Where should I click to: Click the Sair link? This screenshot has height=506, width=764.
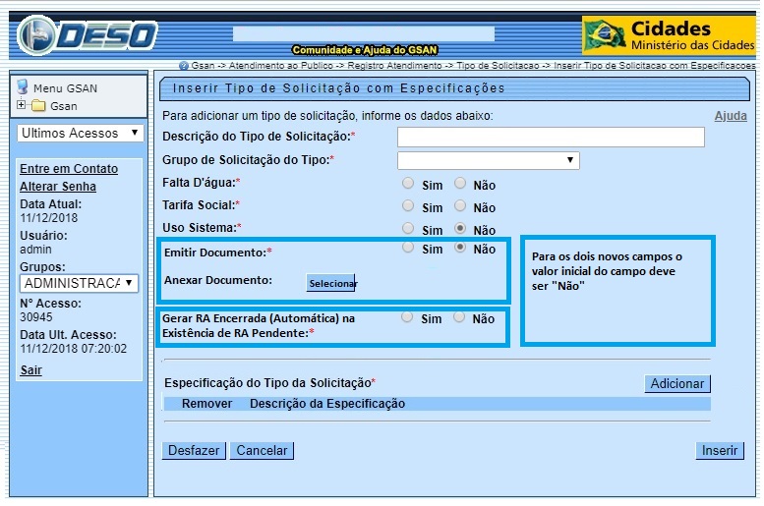31,370
